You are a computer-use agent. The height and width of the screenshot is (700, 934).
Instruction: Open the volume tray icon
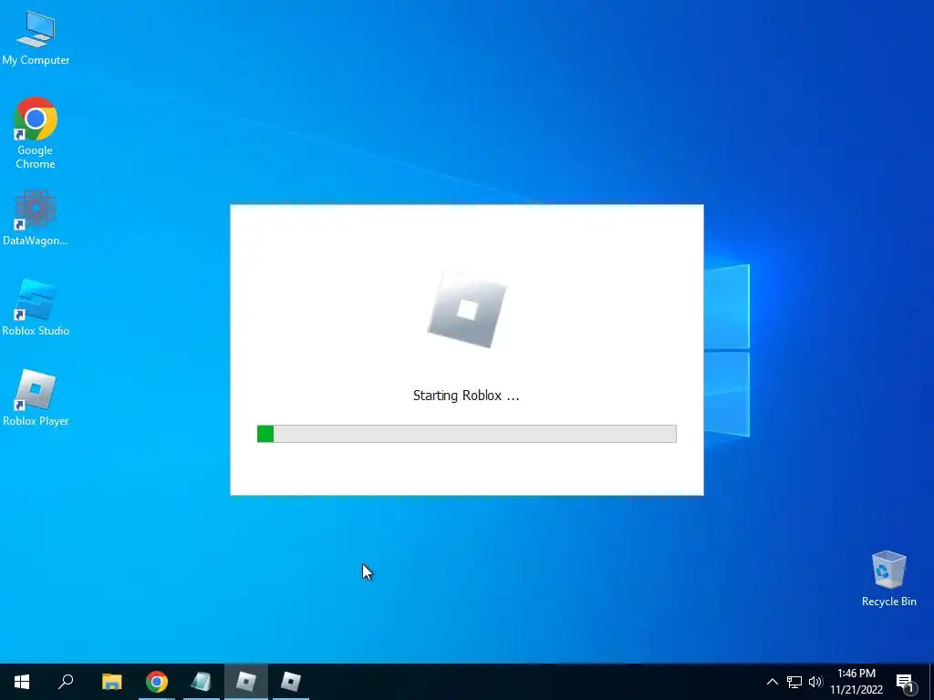pyautogui.click(x=815, y=682)
